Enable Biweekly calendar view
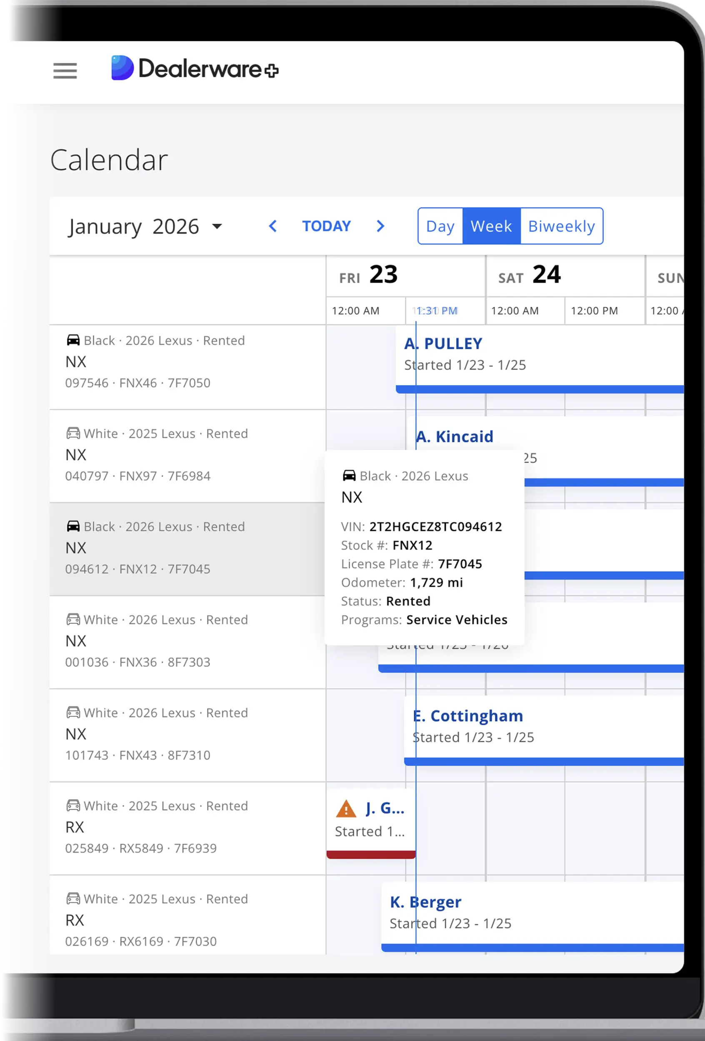 click(x=561, y=226)
